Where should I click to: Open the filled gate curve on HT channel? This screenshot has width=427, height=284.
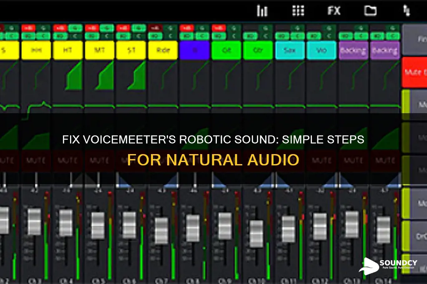click(73, 76)
